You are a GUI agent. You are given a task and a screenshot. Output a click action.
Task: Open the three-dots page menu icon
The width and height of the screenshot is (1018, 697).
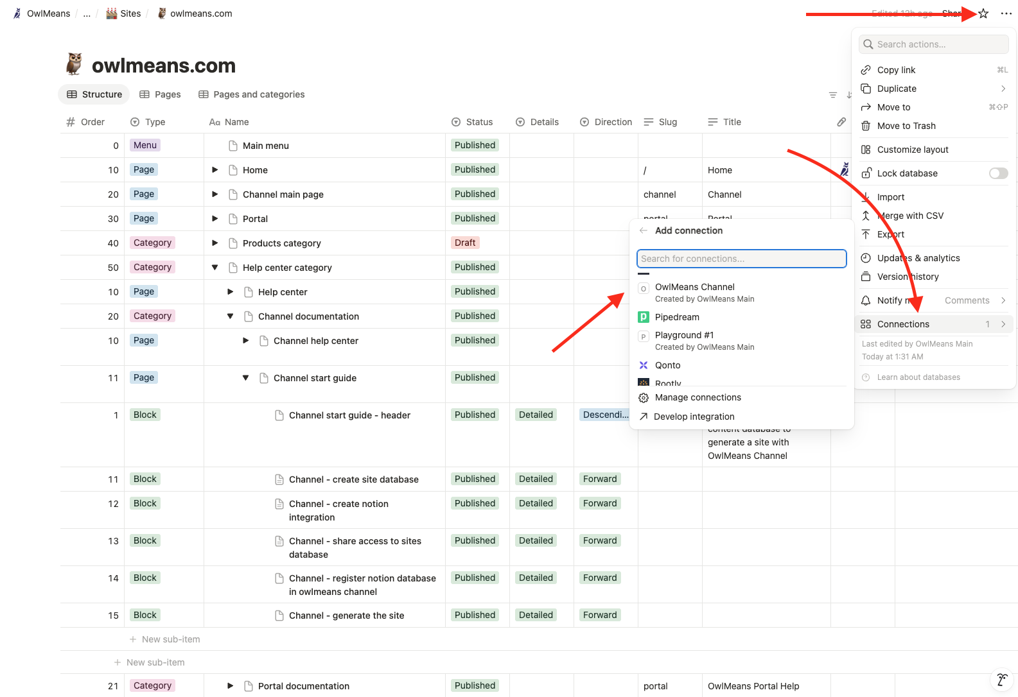(1006, 13)
